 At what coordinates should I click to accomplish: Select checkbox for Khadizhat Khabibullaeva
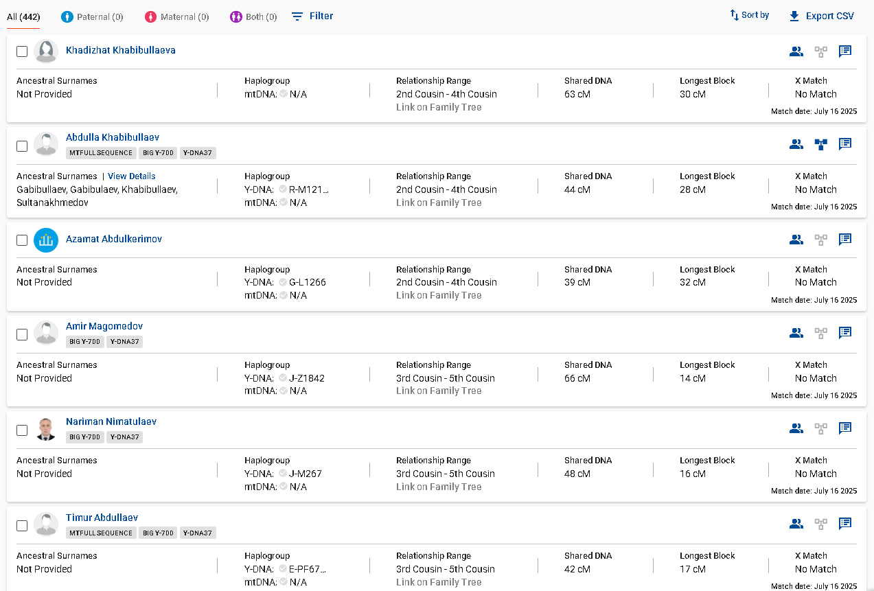22,51
